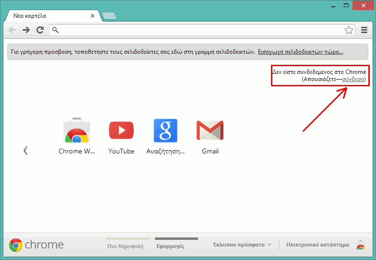Click the σύνδεση sign-in link
This screenshot has height=260, width=376.
[353, 79]
